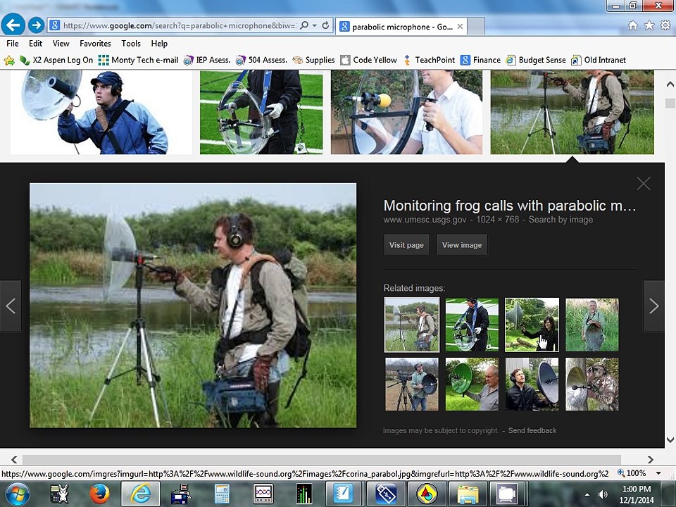This screenshot has width=676, height=507.
Task: Go back with the browser Back arrow
Action: point(13,25)
